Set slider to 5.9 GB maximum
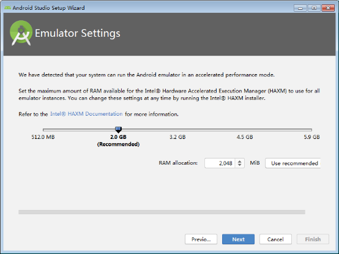Image resolution: width=339 pixels, height=254 pixels. point(311,130)
